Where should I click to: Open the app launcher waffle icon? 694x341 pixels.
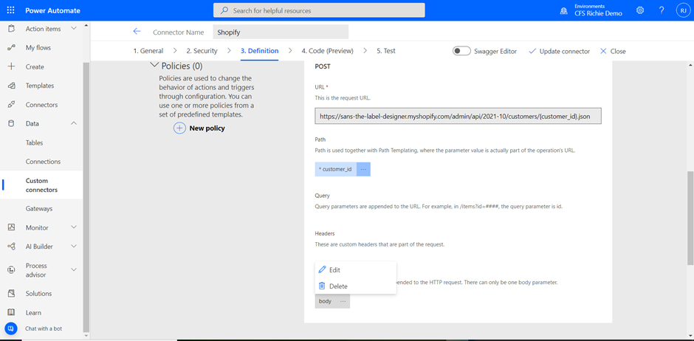point(10,10)
